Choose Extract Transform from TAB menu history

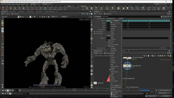click(x=117, y=88)
